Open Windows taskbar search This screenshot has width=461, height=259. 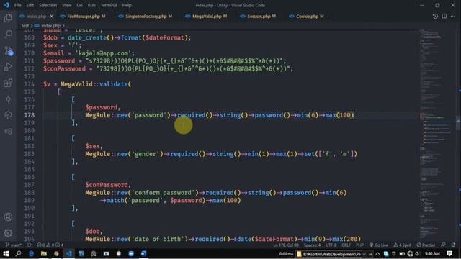[x=18, y=253]
